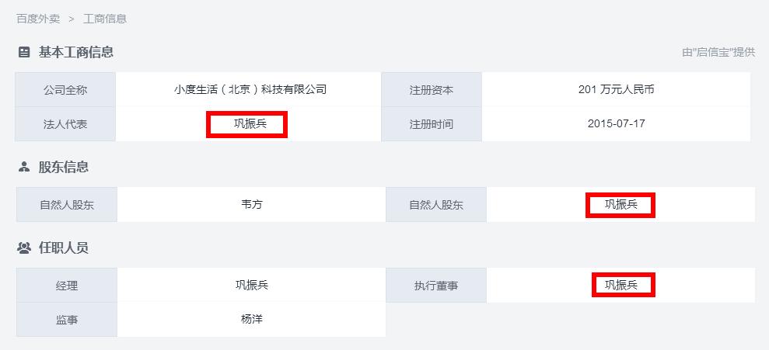
Task: Click shareholder name 韦方
Action: [252, 205]
